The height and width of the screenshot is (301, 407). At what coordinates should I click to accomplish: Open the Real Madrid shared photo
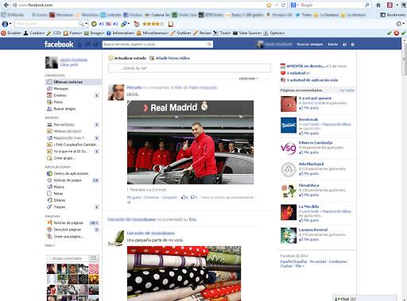pos(190,142)
